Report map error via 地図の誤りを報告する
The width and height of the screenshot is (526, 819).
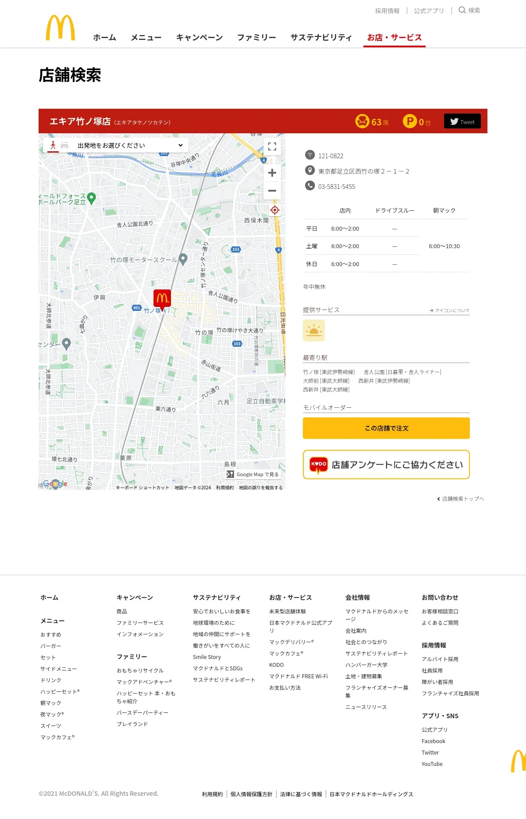261,488
